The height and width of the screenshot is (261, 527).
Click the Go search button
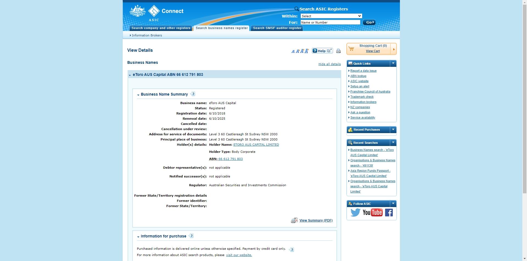coord(369,22)
